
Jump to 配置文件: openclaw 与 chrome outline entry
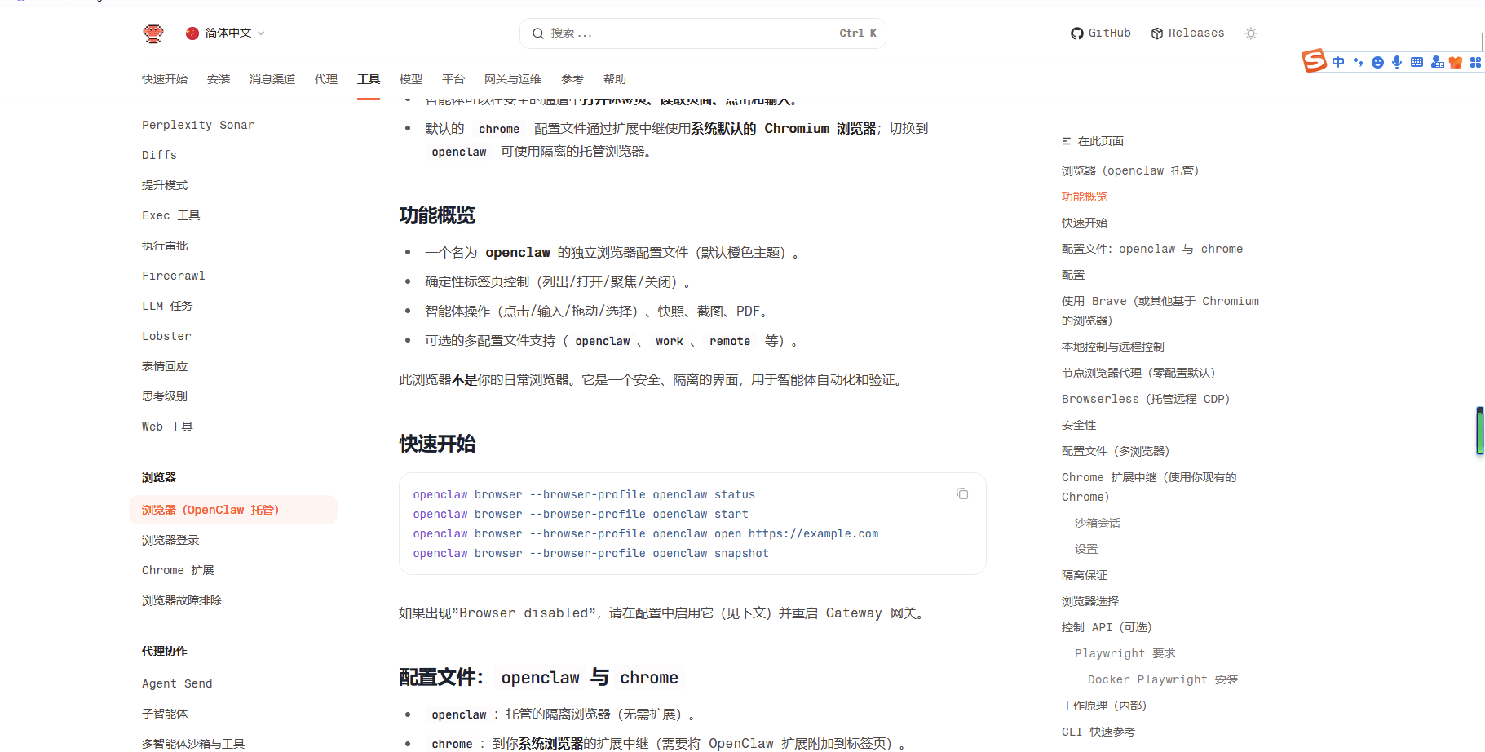(1152, 249)
